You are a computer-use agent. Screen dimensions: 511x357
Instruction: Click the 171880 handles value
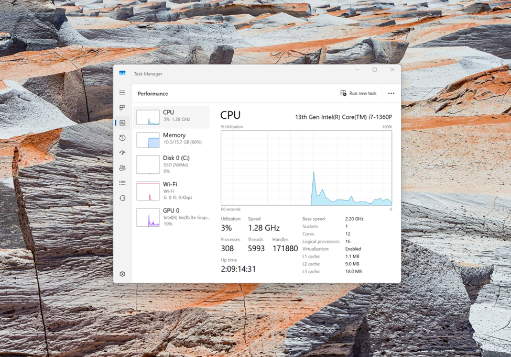[x=285, y=249]
